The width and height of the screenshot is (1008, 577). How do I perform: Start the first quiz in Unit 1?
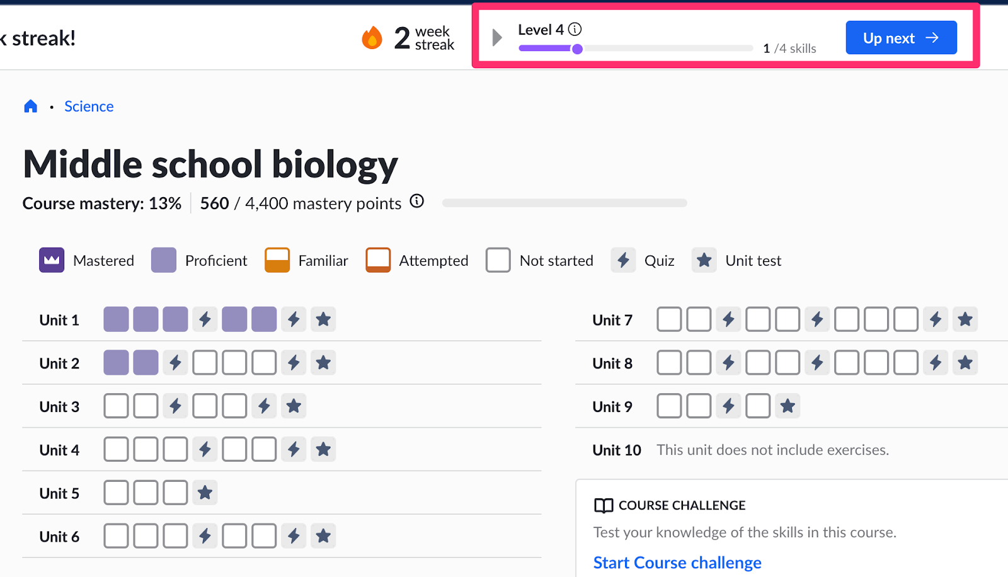coord(205,319)
